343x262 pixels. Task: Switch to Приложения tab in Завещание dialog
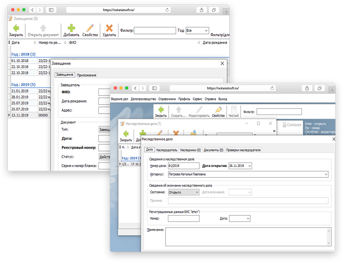[x=86, y=75]
